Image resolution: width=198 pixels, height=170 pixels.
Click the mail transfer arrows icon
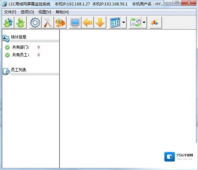[135, 23]
